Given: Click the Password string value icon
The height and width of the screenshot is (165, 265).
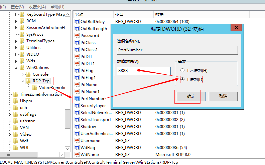Looking at the screenshot, I should (77, 35).
